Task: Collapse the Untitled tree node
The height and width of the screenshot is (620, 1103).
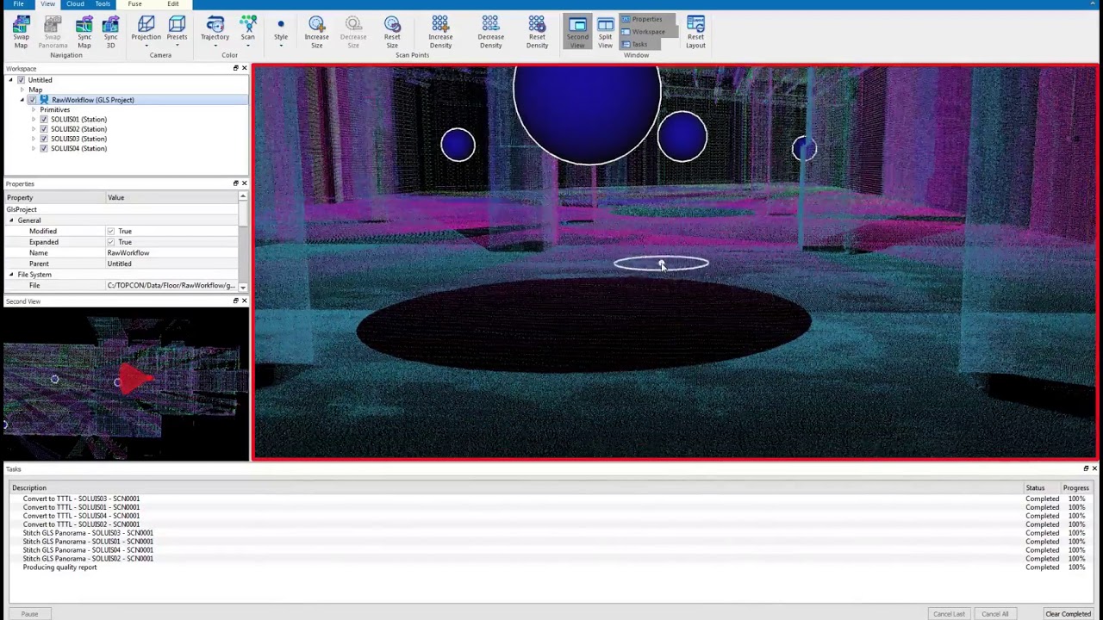Action: tap(10, 80)
